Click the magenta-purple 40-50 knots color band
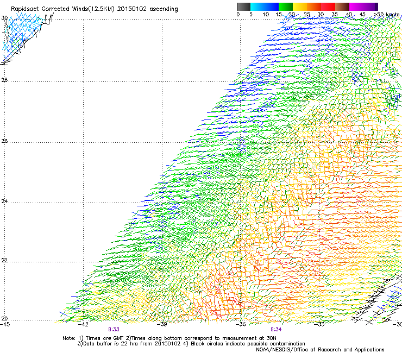Image resolution: width=402 pixels, height=353 pixels. coord(363,7)
